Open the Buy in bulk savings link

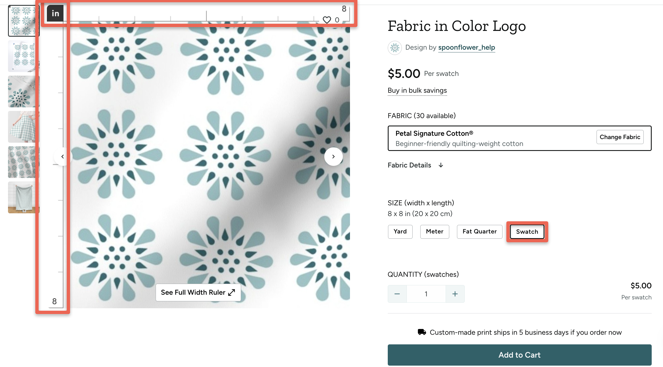(x=417, y=90)
